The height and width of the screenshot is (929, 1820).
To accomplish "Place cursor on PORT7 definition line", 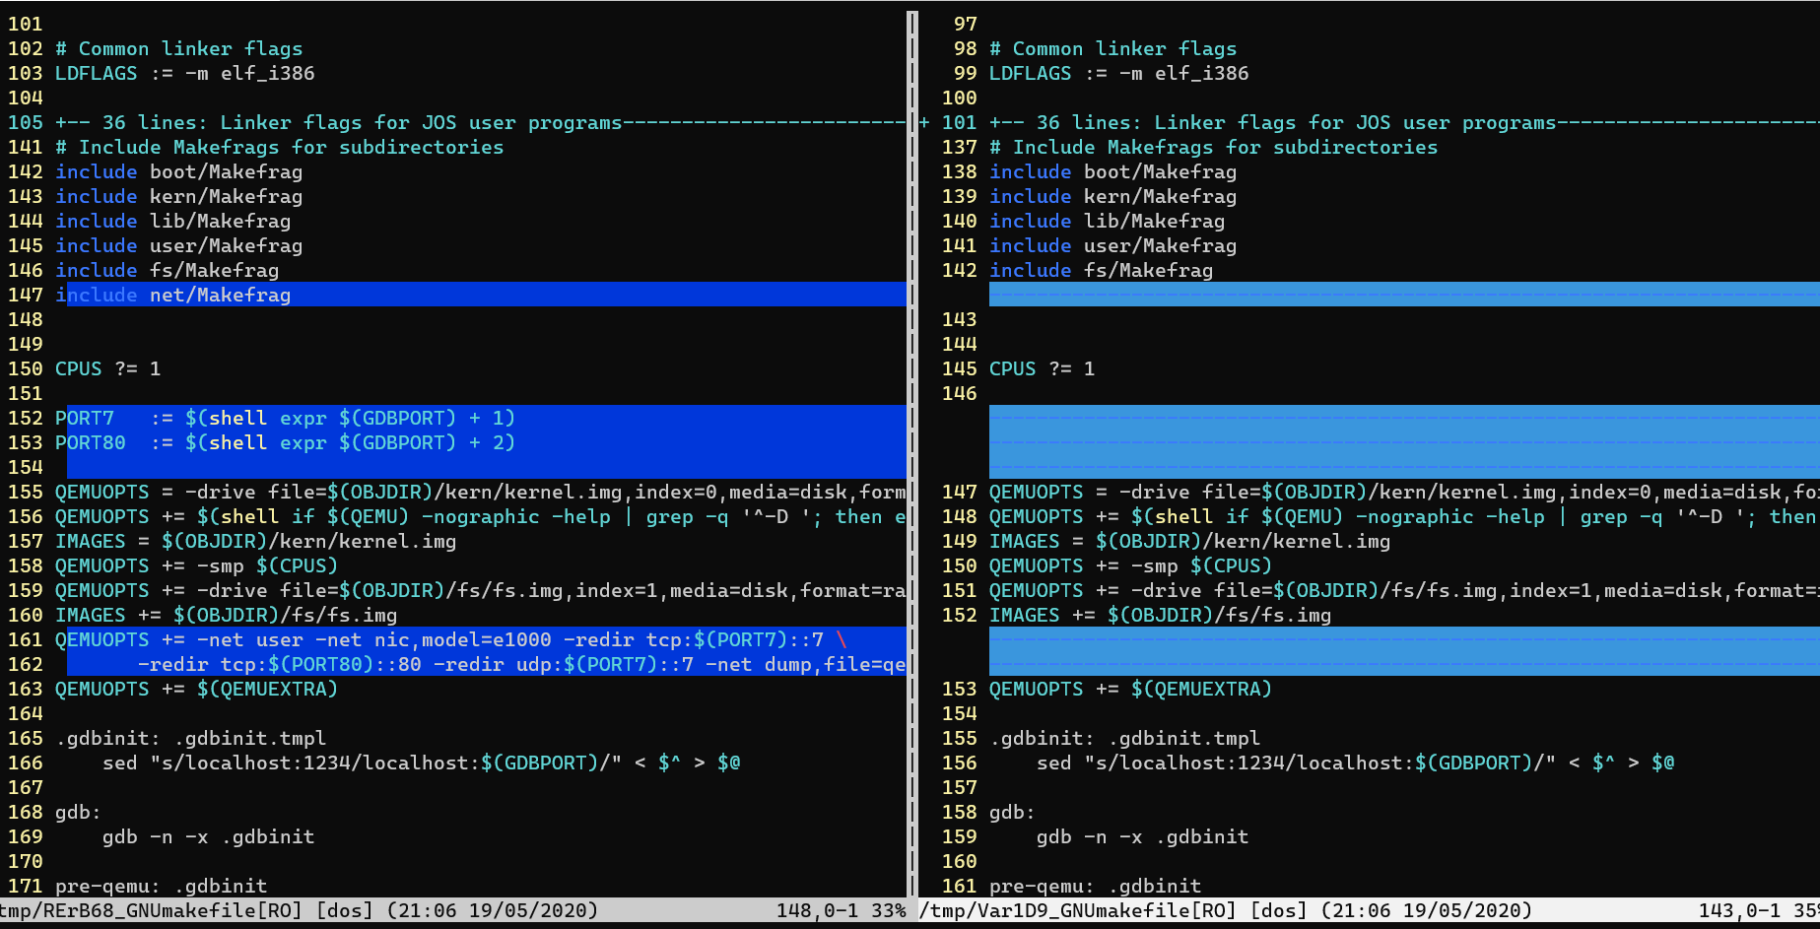I will click(x=285, y=418).
